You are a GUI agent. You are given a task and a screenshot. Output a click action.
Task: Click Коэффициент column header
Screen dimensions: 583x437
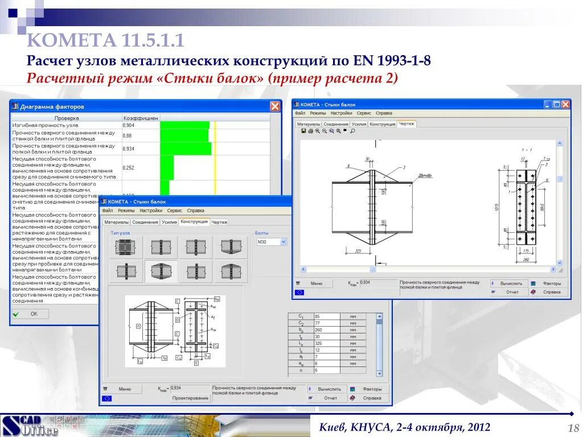tap(141, 118)
